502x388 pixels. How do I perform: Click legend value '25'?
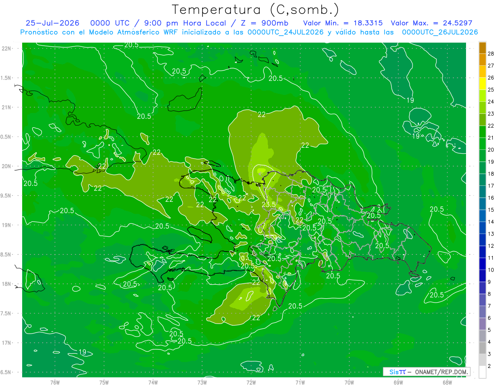pyautogui.click(x=491, y=90)
